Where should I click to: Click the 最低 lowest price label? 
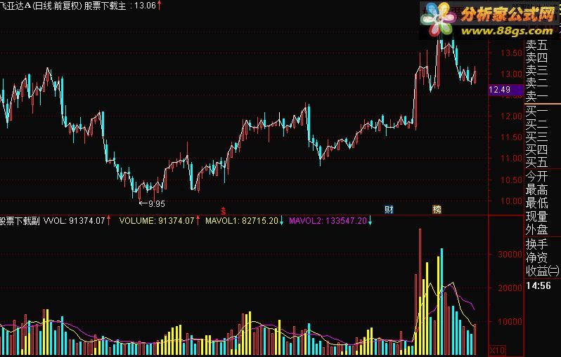(536, 203)
